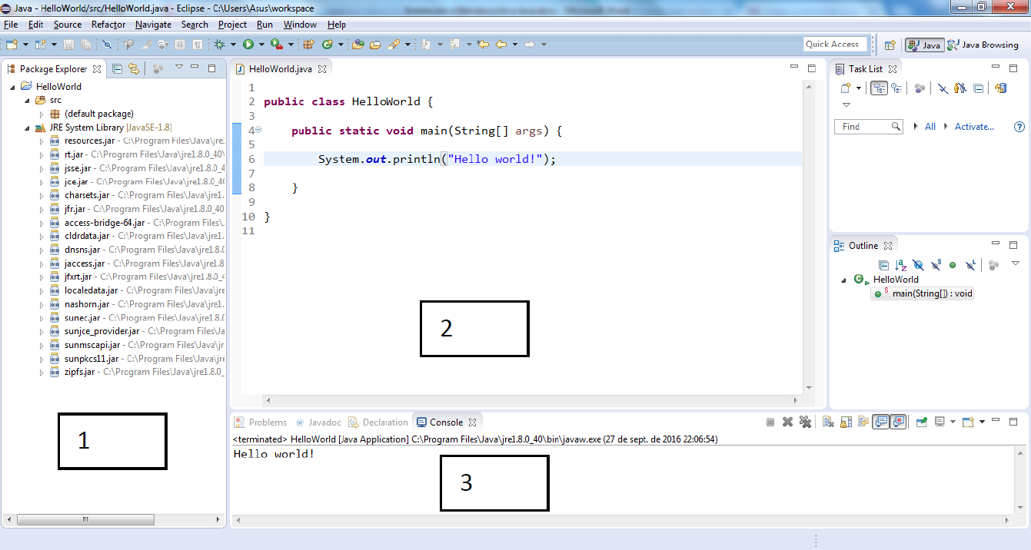Click the Quick Access search field
Viewport: 1031px width, 550px height.
click(x=834, y=45)
